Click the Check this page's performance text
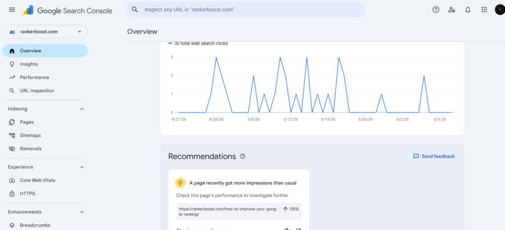This screenshot has width=505, height=230. 232,195
